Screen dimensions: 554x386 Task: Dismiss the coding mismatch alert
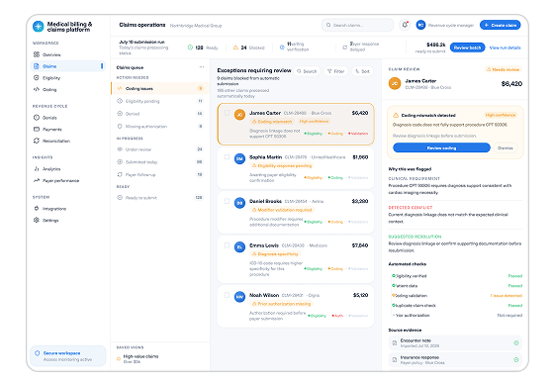click(505, 147)
